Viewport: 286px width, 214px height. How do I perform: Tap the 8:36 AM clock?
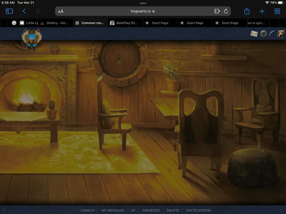click(8, 3)
